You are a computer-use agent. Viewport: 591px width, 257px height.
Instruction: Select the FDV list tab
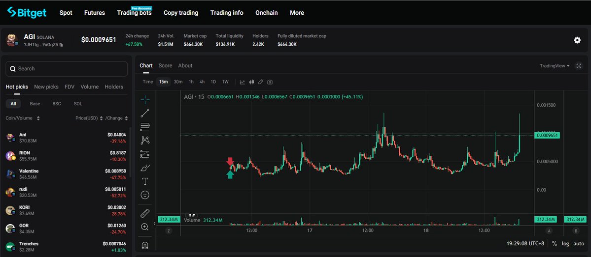[x=70, y=87]
